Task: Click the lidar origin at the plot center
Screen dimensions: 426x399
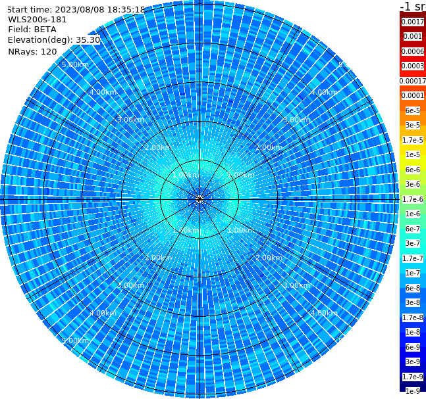Action: coord(200,200)
